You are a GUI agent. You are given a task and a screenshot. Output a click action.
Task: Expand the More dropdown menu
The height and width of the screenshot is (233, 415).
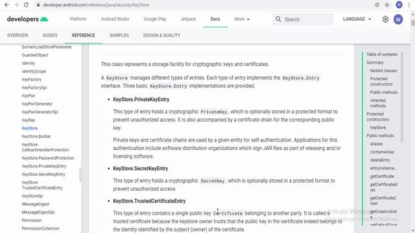[242, 19]
